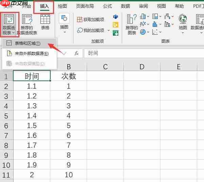Select cell containing 1.3

tap(32, 106)
